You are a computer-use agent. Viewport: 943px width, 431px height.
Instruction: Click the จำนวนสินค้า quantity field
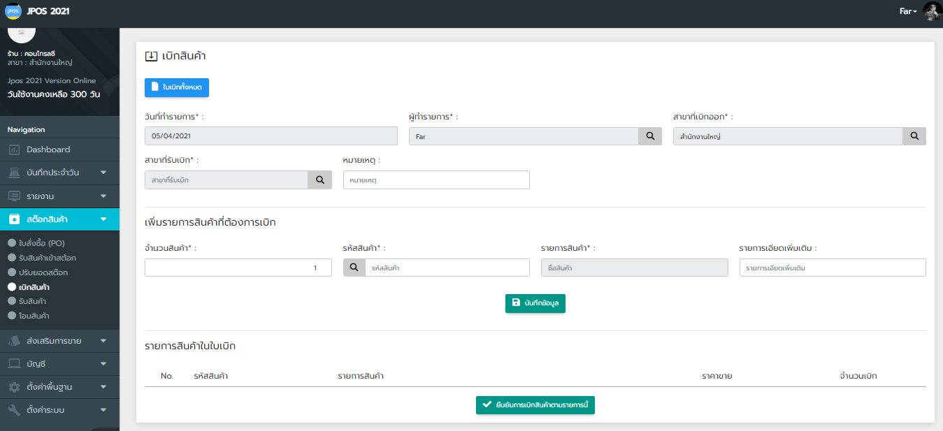[238, 268]
